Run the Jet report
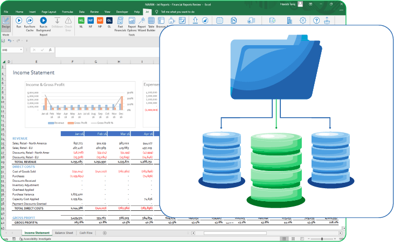 [19, 23]
